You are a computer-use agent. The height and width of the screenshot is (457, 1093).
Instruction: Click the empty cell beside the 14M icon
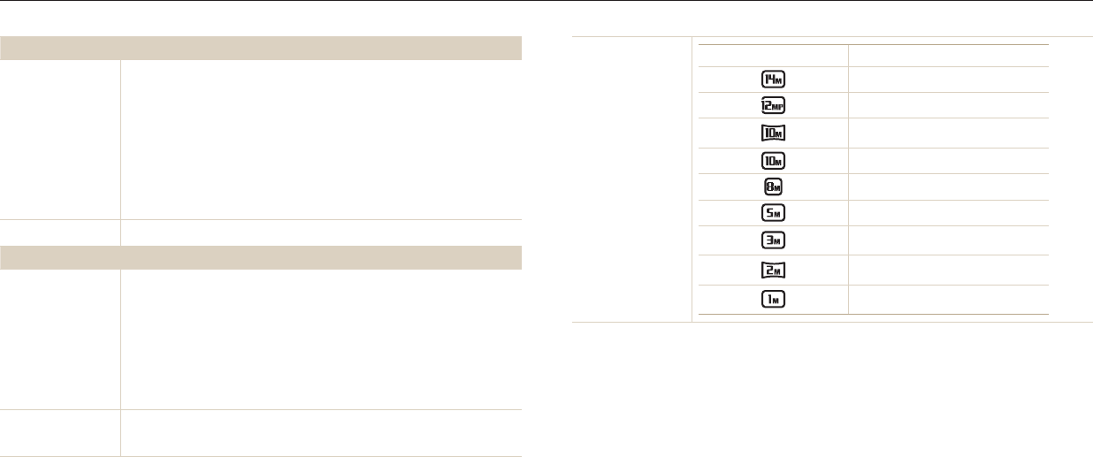(948, 80)
